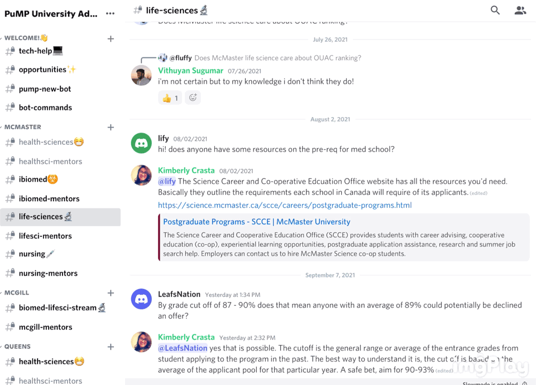Click LeafsNation's blue Discord avatar
Screen dimensions: 536x385
(141, 299)
